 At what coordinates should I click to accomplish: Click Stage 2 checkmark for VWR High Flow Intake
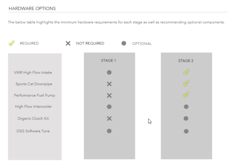pos(186,72)
